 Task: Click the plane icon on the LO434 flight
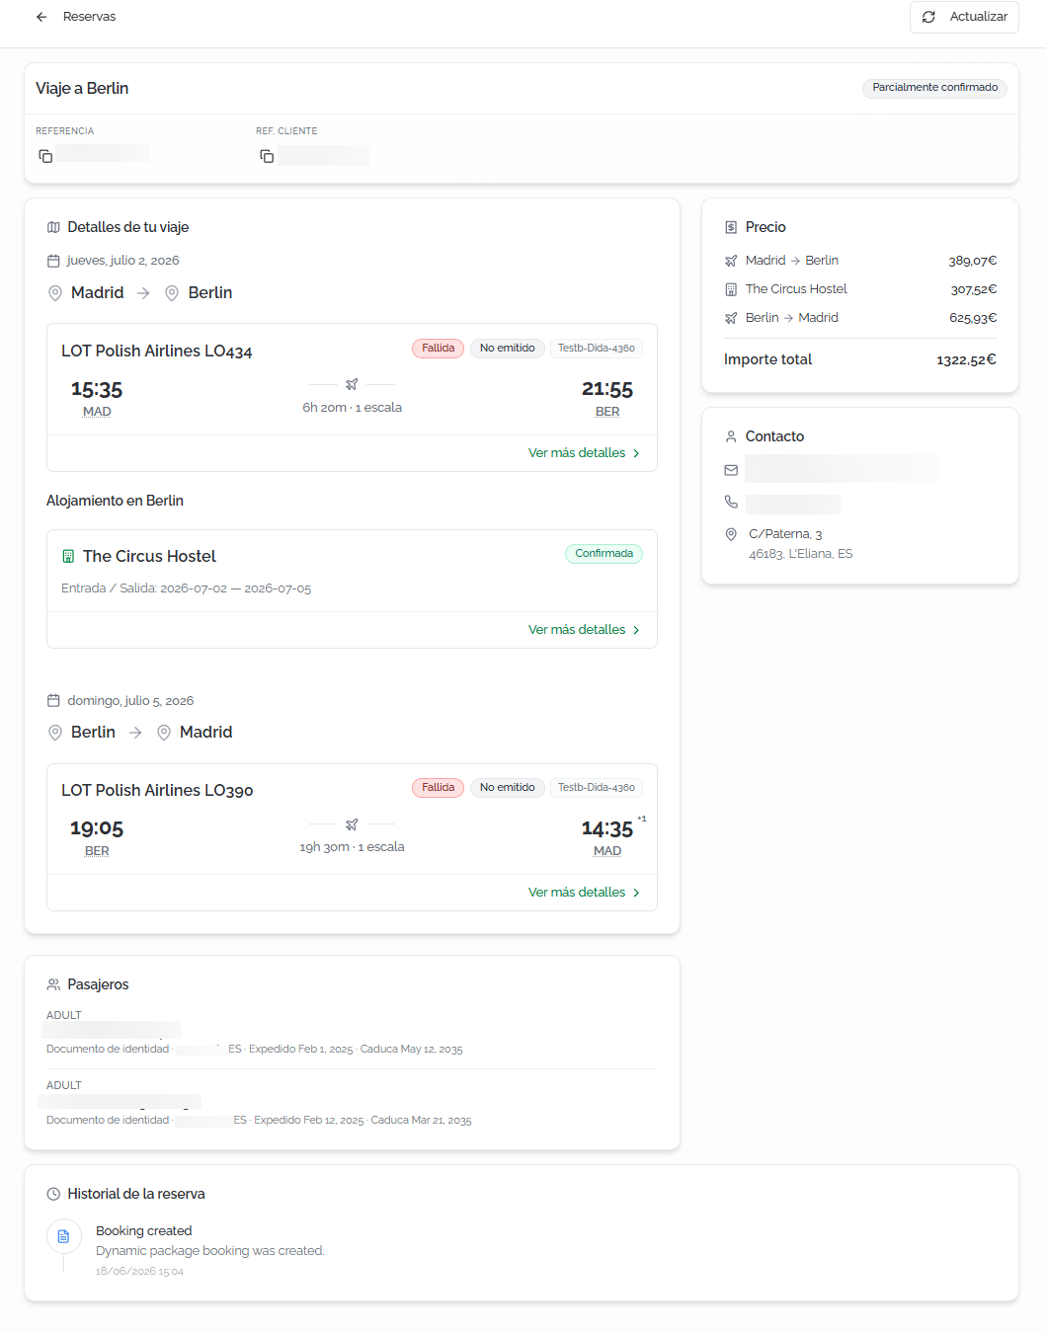(352, 384)
